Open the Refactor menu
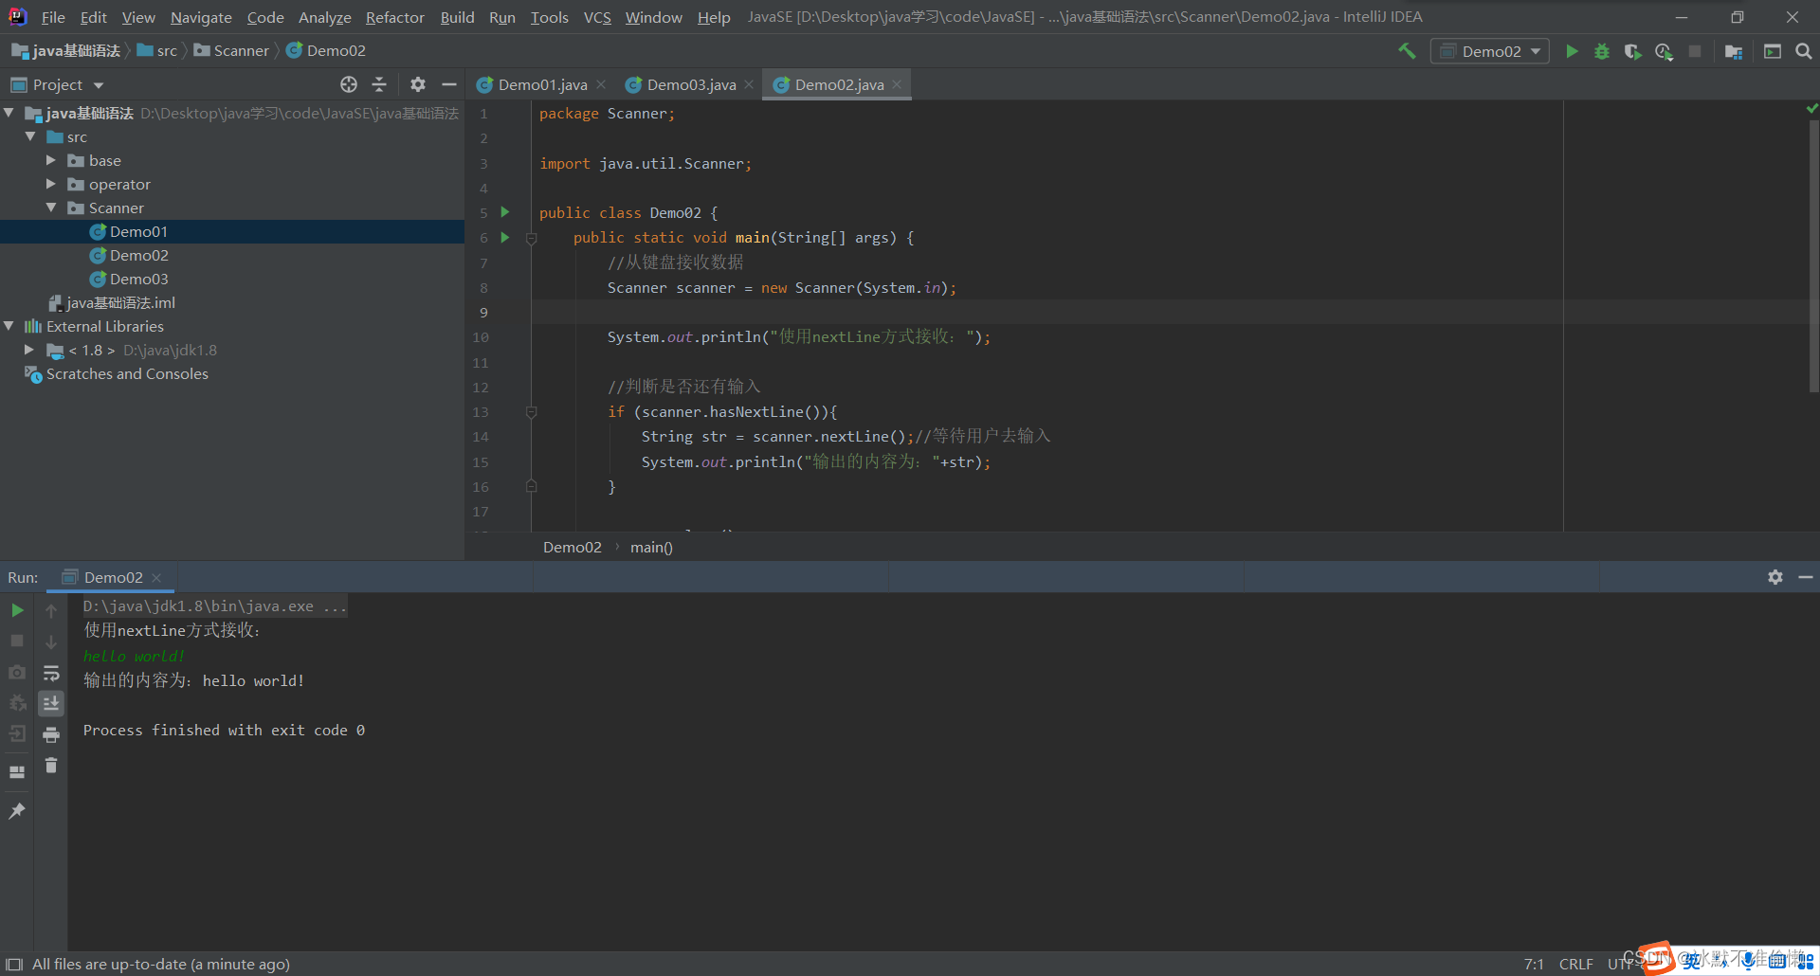This screenshot has height=976, width=1820. 395,17
